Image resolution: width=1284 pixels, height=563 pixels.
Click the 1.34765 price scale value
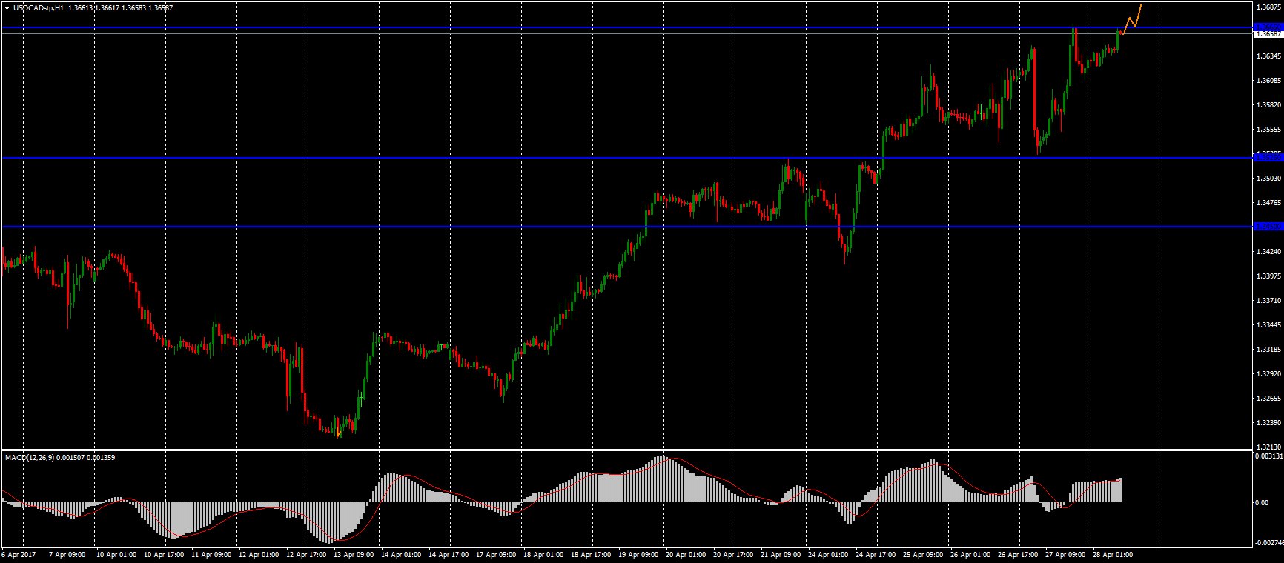(1269, 203)
